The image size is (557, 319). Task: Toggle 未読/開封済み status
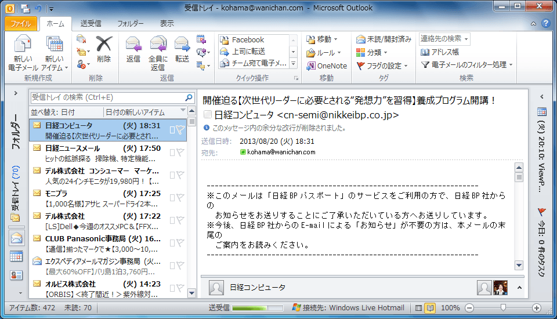point(384,39)
